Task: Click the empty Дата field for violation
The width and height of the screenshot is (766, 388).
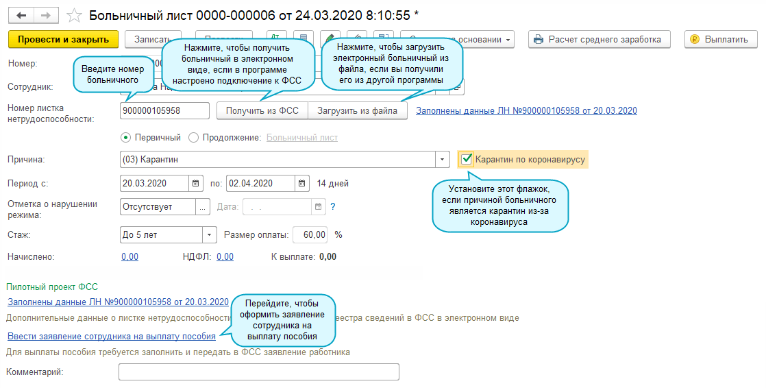Action: click(x=277, y=207)
